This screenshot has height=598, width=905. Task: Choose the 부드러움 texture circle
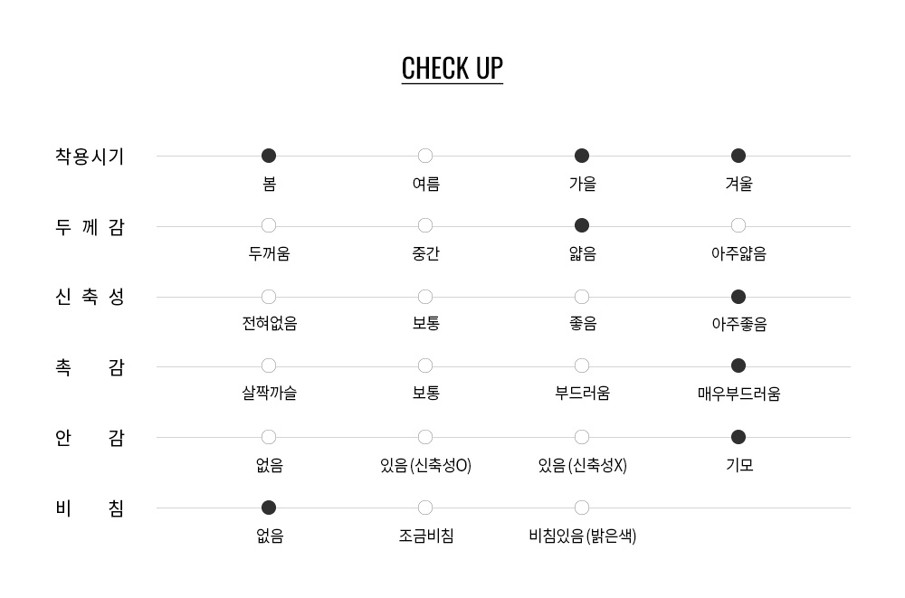[582, 366]
